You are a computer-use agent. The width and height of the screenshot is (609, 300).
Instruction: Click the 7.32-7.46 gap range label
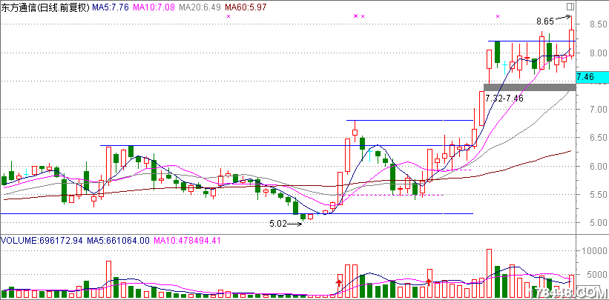pos(504,98)
